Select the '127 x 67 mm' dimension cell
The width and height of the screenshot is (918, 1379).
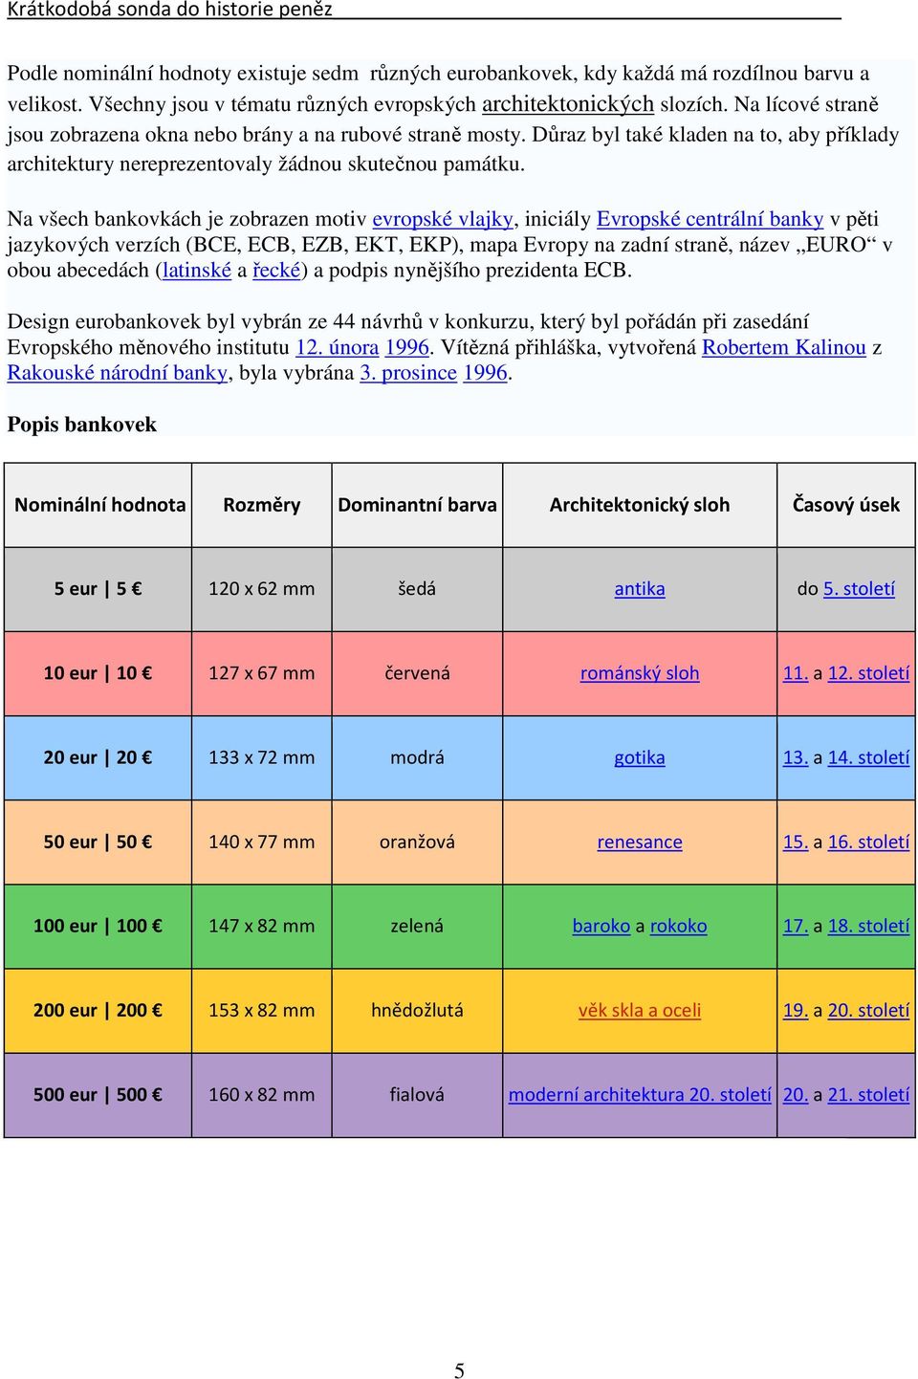[262, 673]
